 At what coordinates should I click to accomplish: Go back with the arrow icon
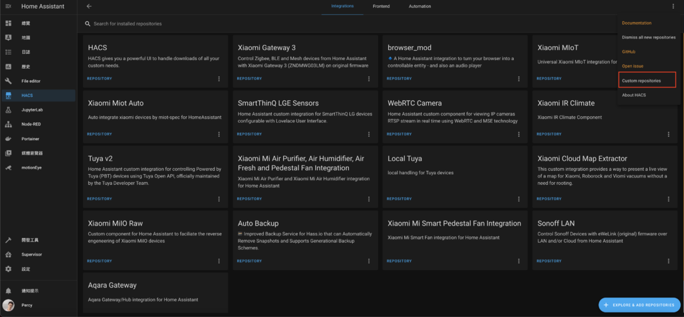coord(90,6)
